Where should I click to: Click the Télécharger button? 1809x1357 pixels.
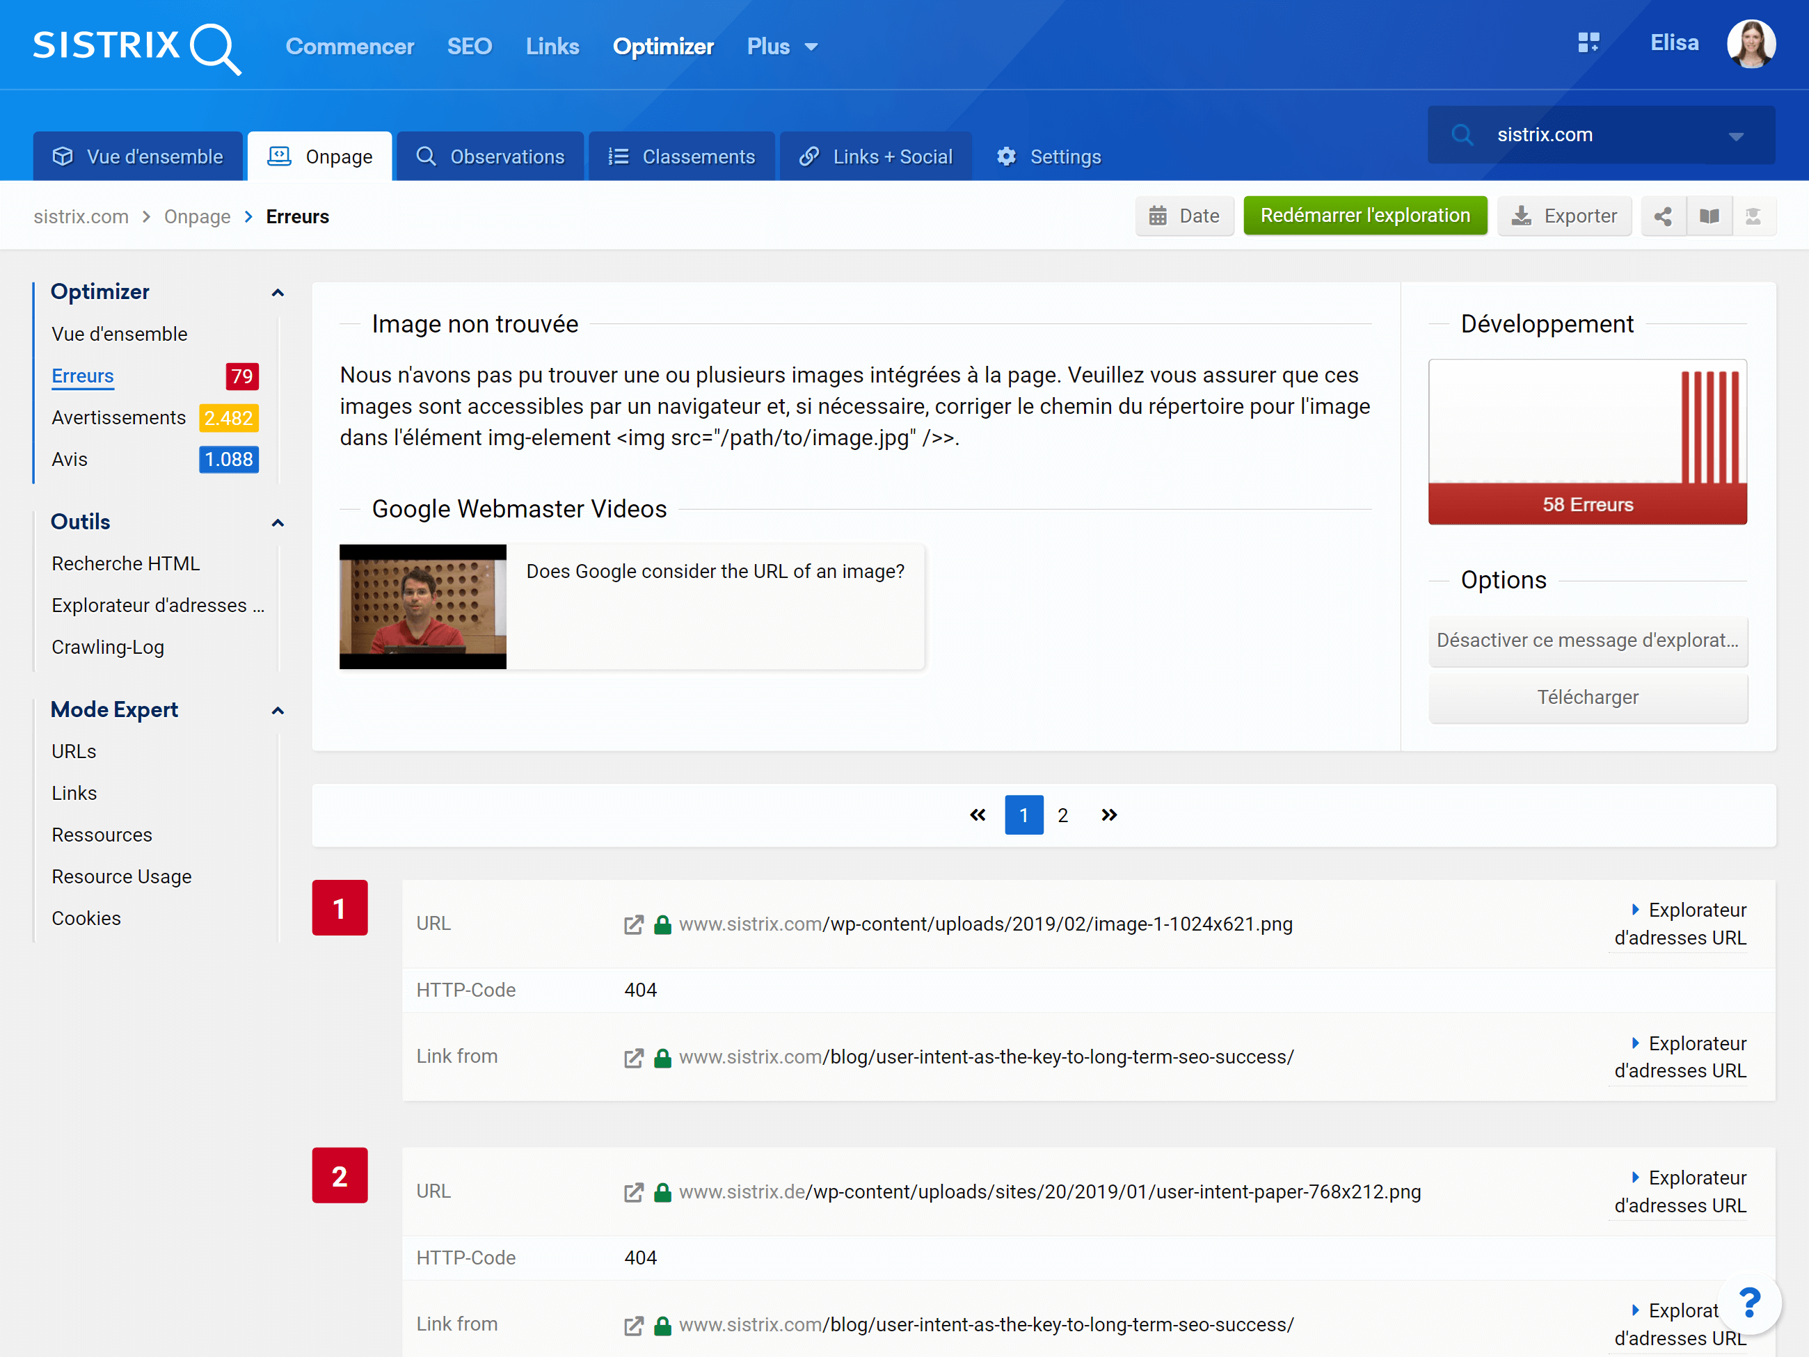point(1587,698)
